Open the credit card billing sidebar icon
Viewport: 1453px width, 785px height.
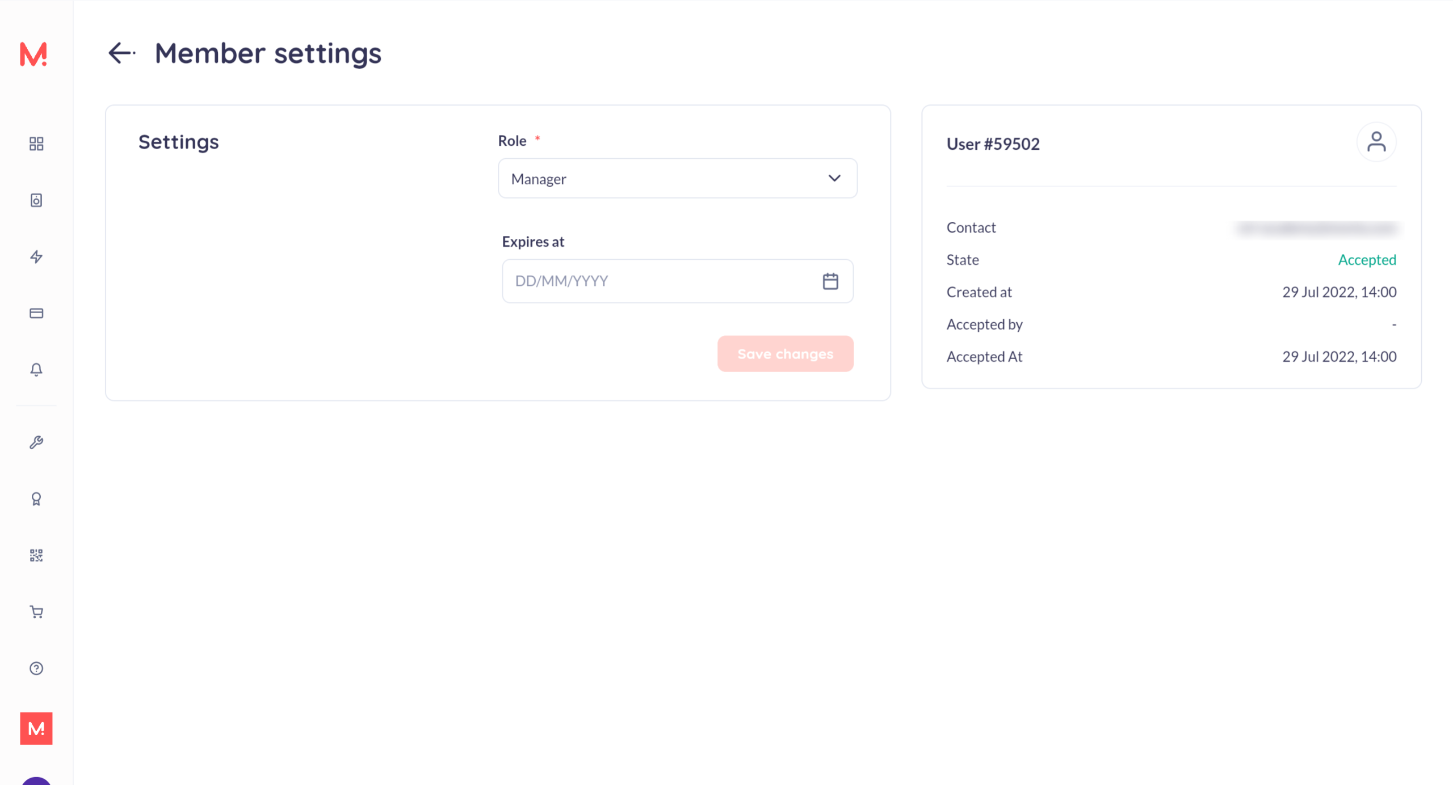(x=36, y=313)
